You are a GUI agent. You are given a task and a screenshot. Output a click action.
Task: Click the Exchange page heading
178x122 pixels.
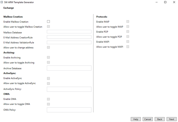[x=9, y=8]
